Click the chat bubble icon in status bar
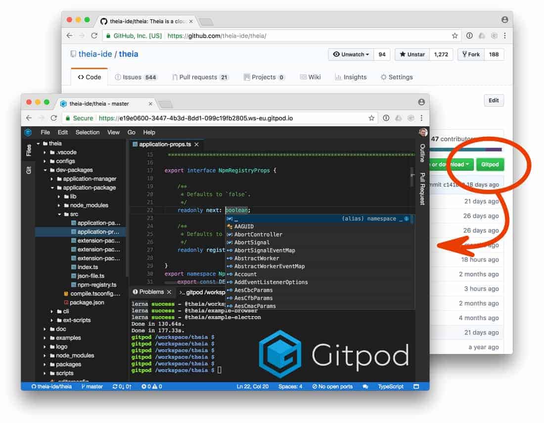This screenshot has width=544, height=423. (x=365, y=386)
